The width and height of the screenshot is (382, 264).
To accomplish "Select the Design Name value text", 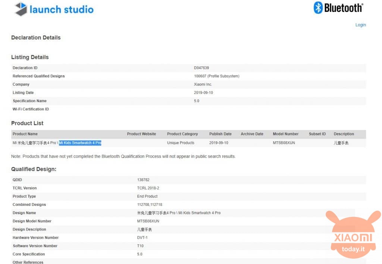I will click(x=179, y=213).
